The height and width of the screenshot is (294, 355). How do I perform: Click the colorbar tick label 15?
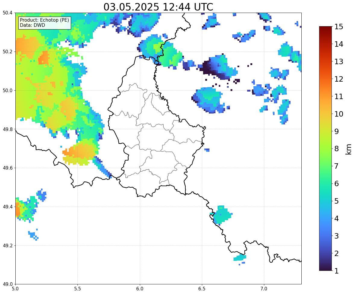click(x=339, y=27)
